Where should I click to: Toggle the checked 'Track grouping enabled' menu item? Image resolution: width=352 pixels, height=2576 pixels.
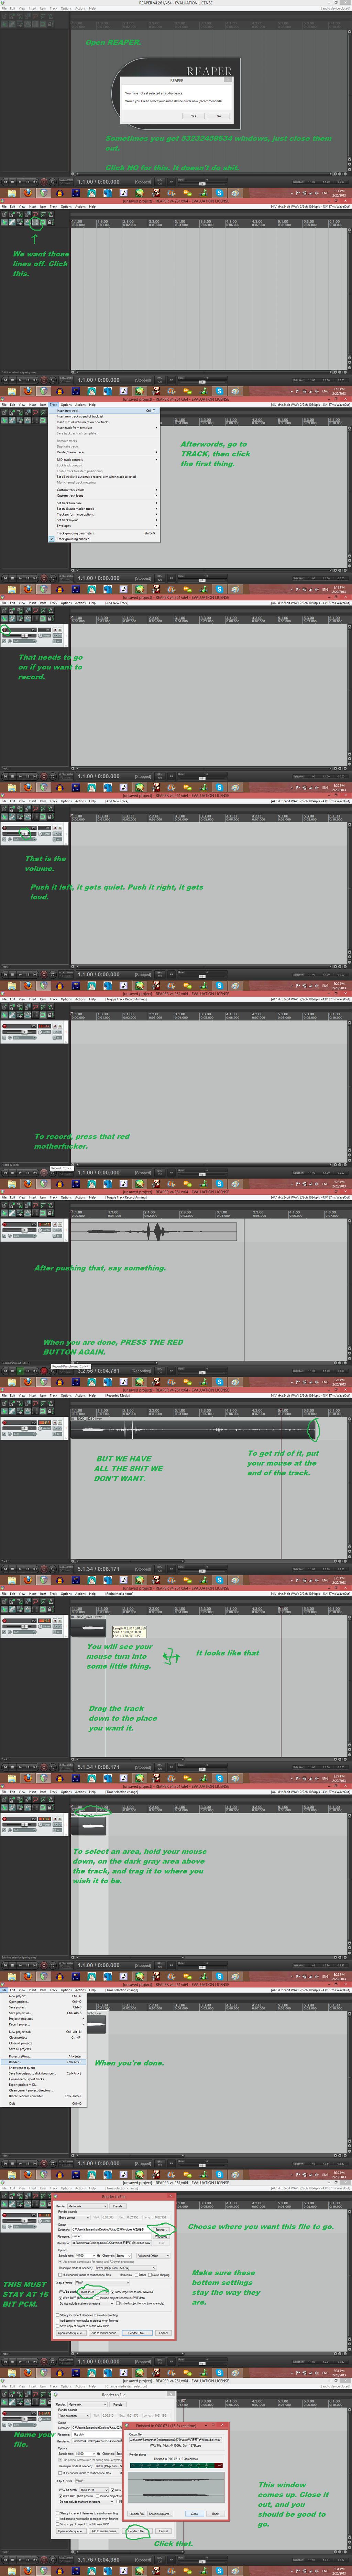pyautogui.click(x=105, y=539)
